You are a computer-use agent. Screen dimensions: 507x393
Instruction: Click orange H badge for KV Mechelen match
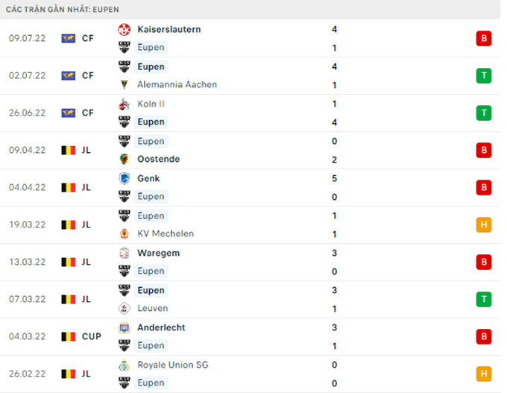(483, 224)
